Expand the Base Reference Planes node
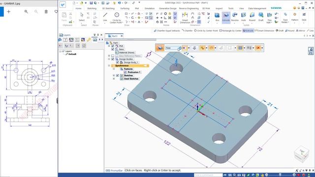Viewport: 315px width, 177px height. [109, 56]
